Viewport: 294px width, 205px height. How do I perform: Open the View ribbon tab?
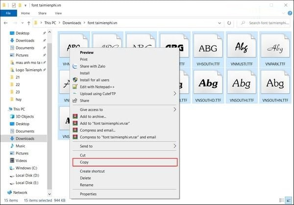tap(58, 13)
